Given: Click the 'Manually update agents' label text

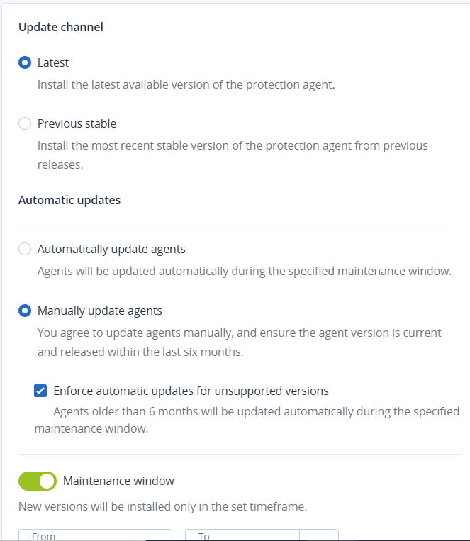Looking at the screenshot, I should tap(99, 311).
